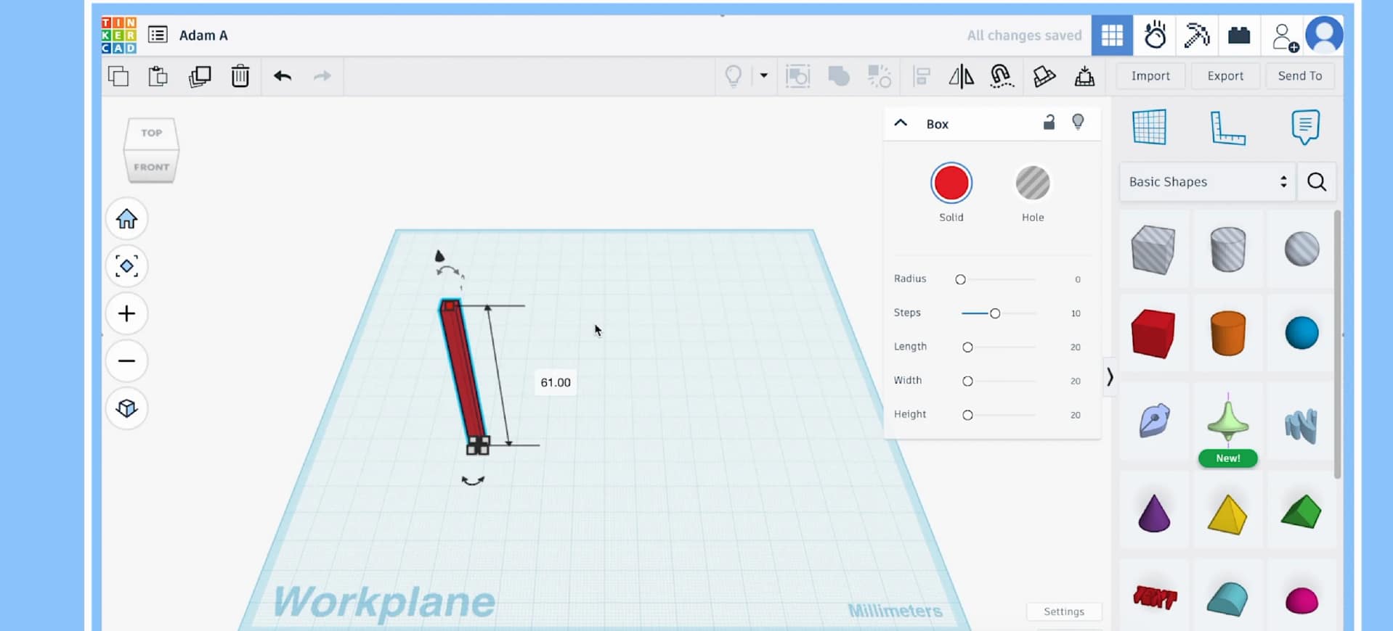Fit all in view

pyautogui.click(x=126, y=266)
